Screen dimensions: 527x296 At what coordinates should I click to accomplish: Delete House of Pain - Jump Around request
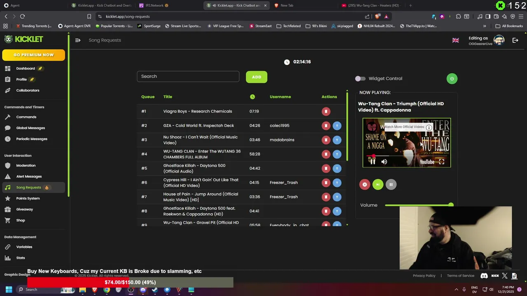coord(326,197)
